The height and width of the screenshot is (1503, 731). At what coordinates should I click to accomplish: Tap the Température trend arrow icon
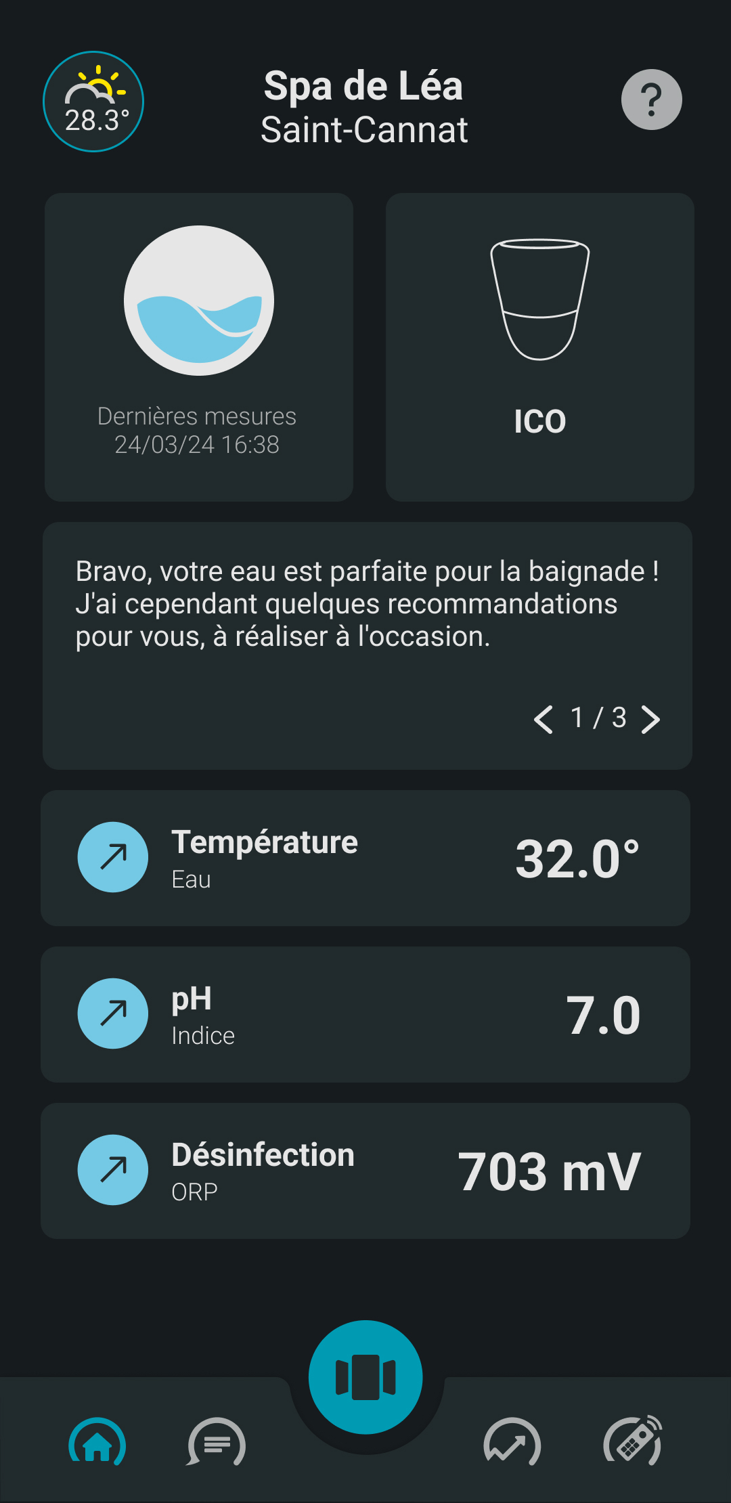coord(113,857)
